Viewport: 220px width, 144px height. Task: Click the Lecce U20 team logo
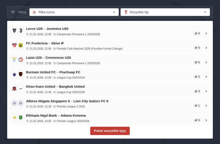coord(14,31)
